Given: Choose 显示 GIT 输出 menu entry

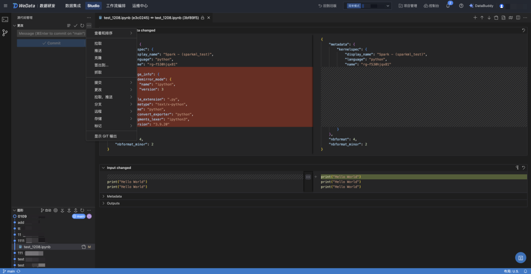Looking at the screenshot, I should (x=106, y=136).
